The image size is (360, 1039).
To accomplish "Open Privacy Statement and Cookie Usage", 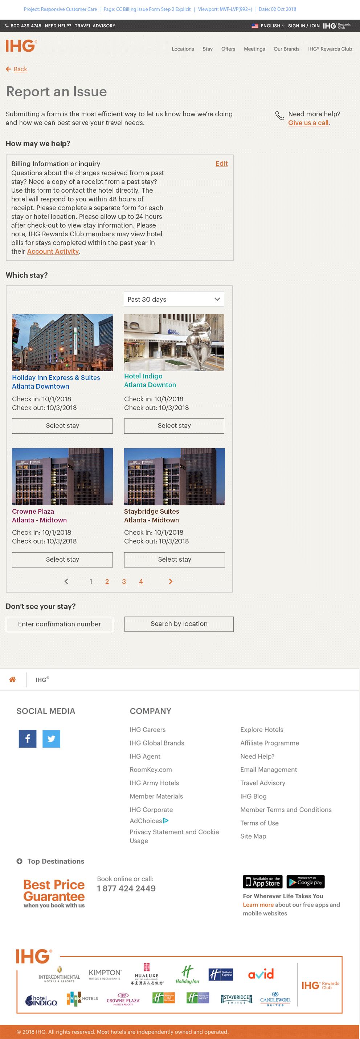I will tap(174, 836).
